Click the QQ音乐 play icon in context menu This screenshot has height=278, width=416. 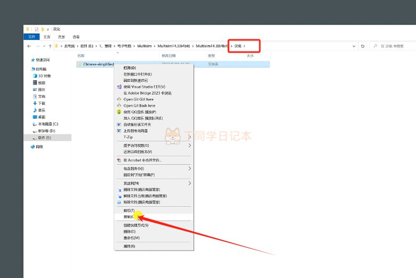[119, 112]
